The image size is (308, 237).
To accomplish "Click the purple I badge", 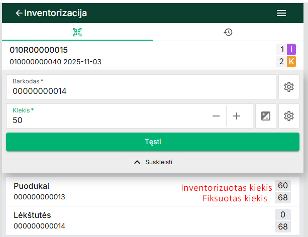I will point(291,49).
